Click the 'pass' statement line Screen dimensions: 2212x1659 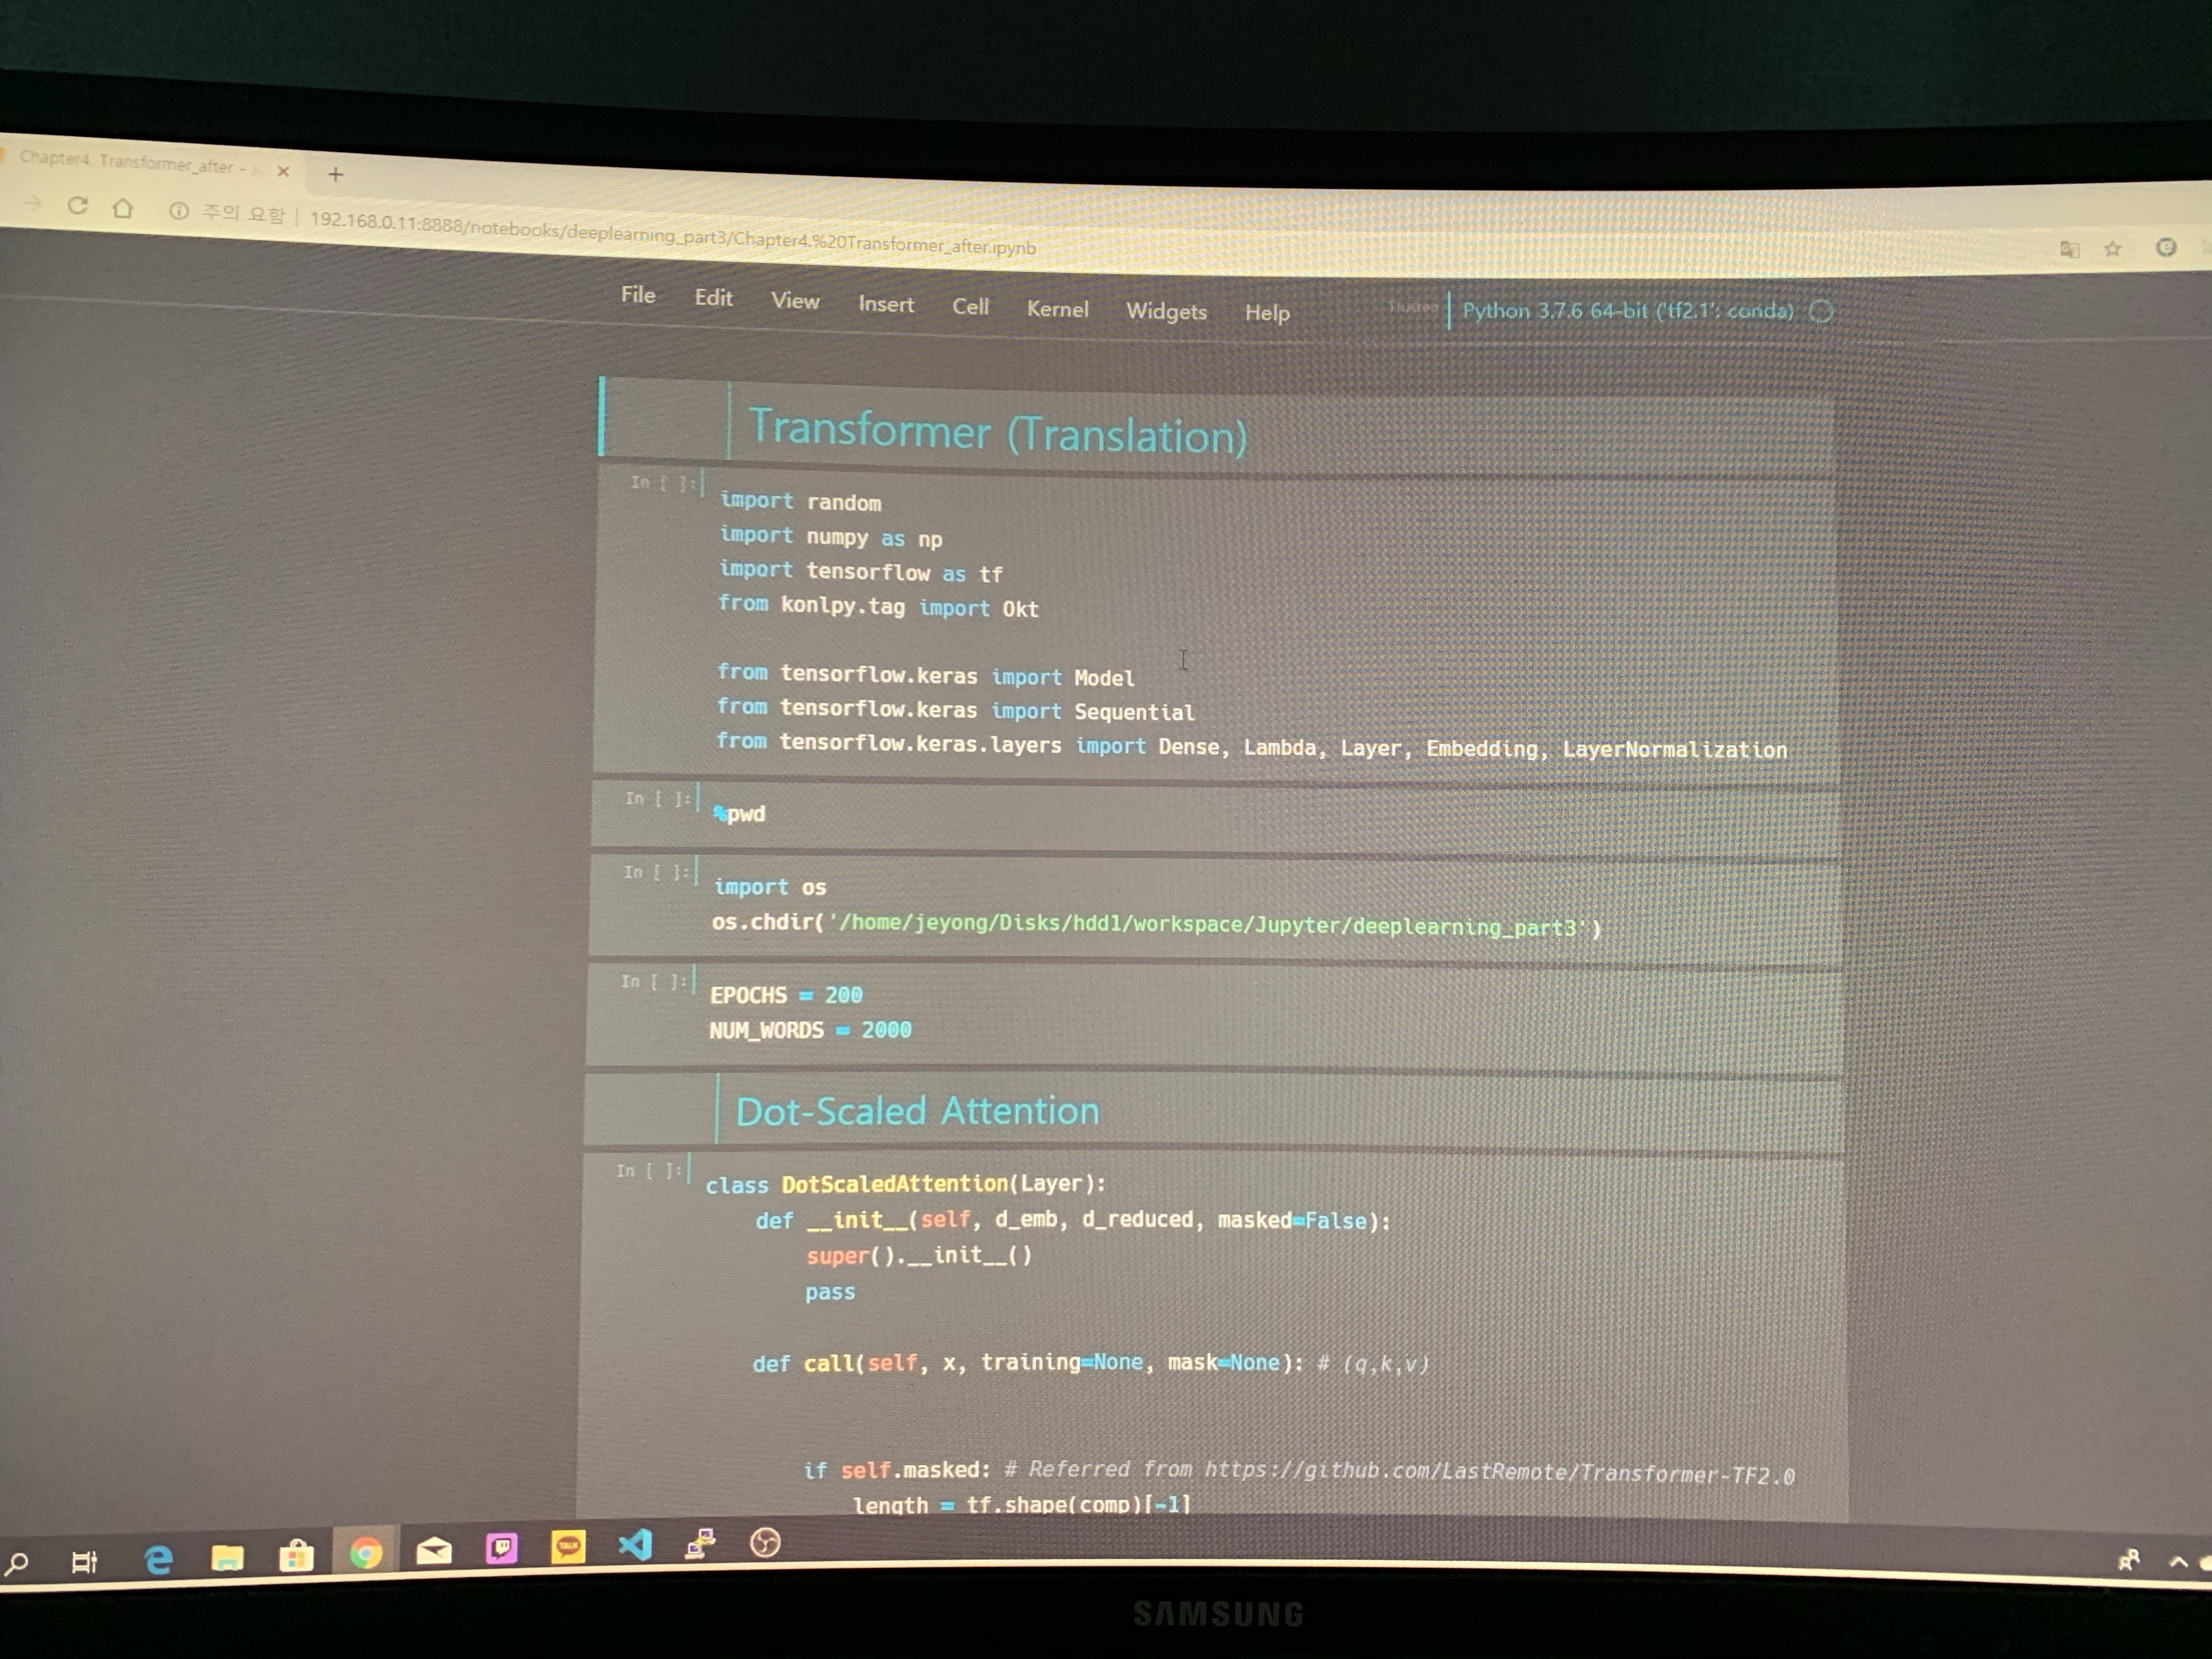[x=830, y=1292]
